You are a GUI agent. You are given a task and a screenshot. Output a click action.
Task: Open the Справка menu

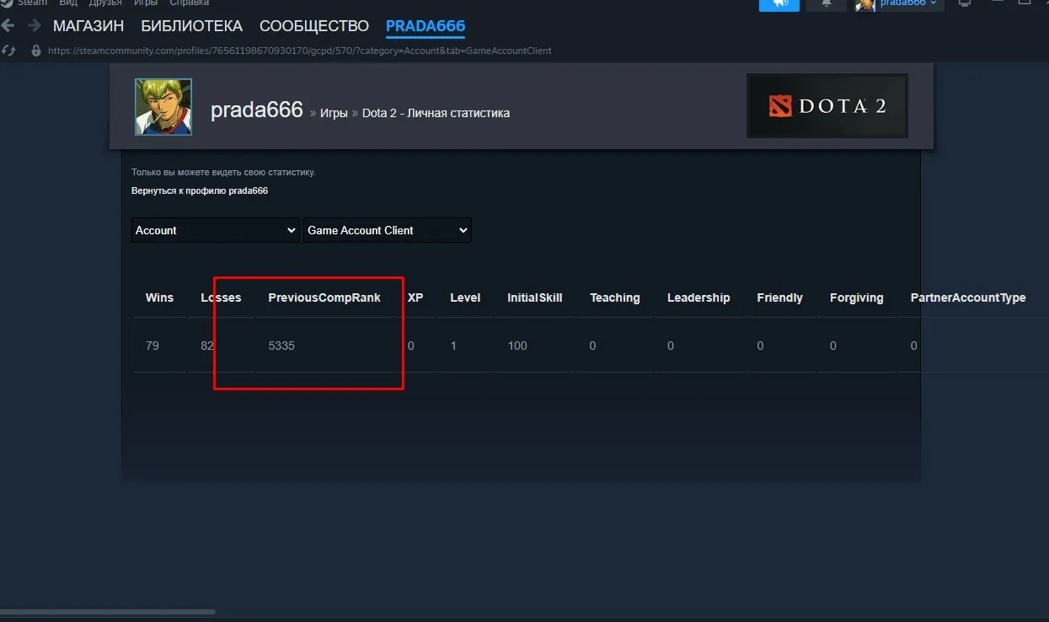(x=190, y=3)
